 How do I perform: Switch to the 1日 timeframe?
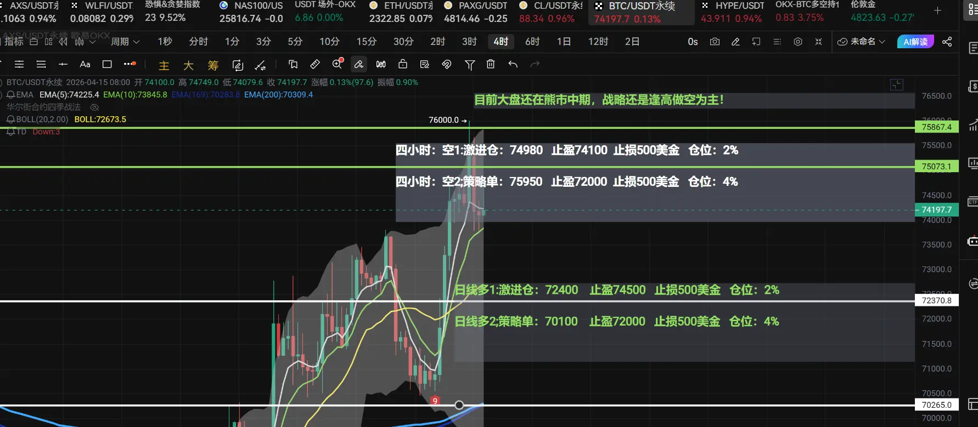point(564,42)
